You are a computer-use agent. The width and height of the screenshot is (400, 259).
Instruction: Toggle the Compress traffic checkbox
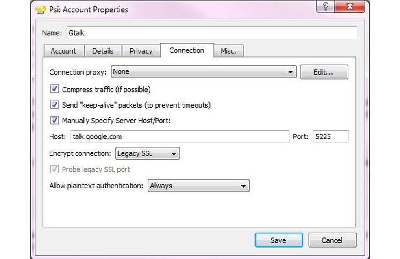pyautogui.click(x=54, y=89)
